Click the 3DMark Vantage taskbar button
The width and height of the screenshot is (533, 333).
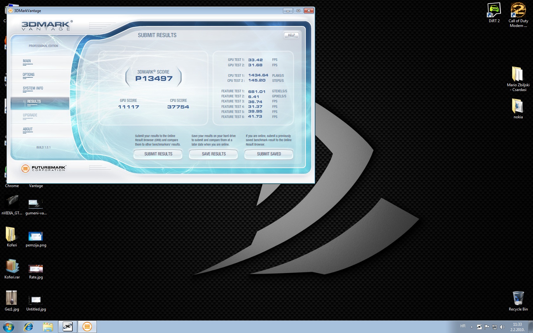(87, 327)
